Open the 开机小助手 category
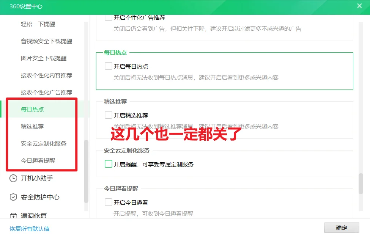This screenshot has height=237, width=370. click(37, 178)
